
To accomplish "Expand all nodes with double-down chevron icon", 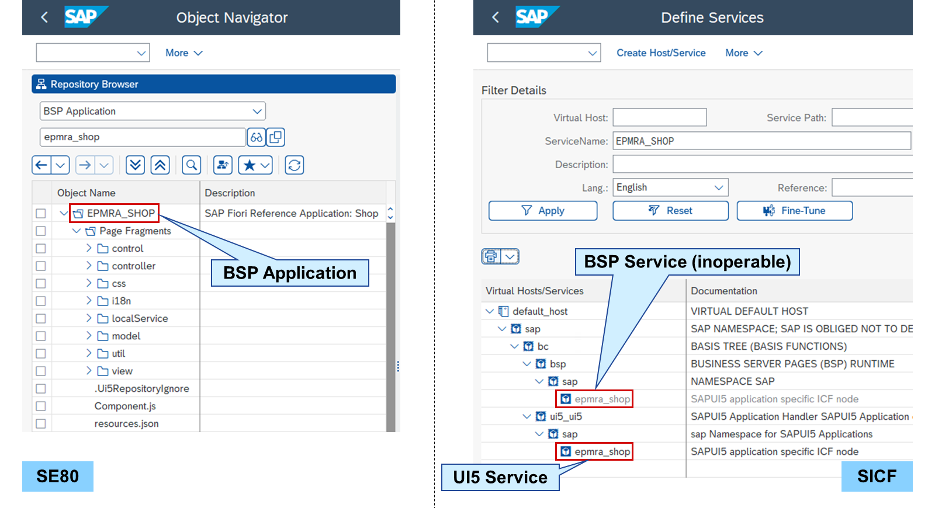I will [x=136, y=165].
